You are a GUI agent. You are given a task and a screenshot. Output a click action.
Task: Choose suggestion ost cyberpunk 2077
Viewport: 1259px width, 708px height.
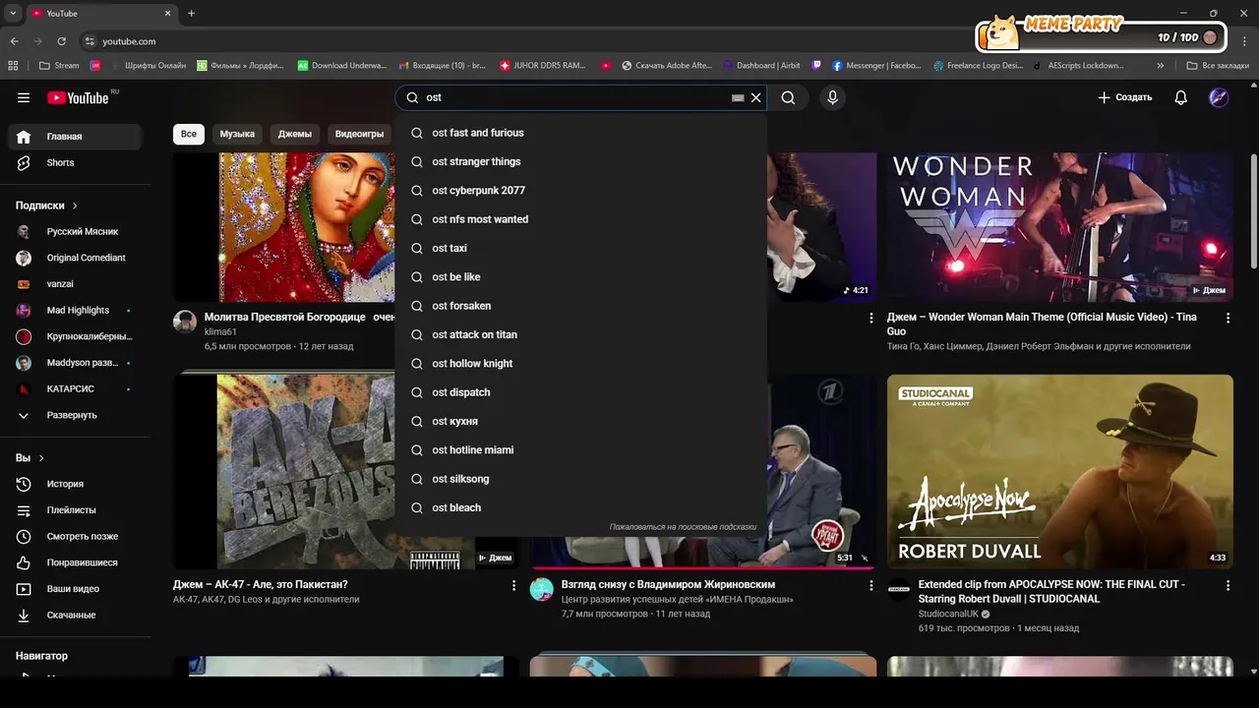[x=580, y=191]
